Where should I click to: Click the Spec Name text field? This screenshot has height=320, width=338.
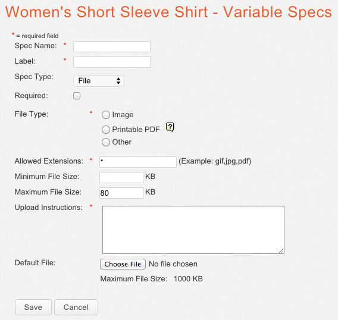point(112,47)
